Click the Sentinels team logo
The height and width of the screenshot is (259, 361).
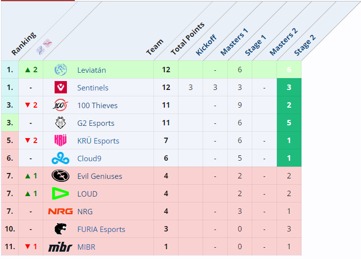click(x=60, y=87)
